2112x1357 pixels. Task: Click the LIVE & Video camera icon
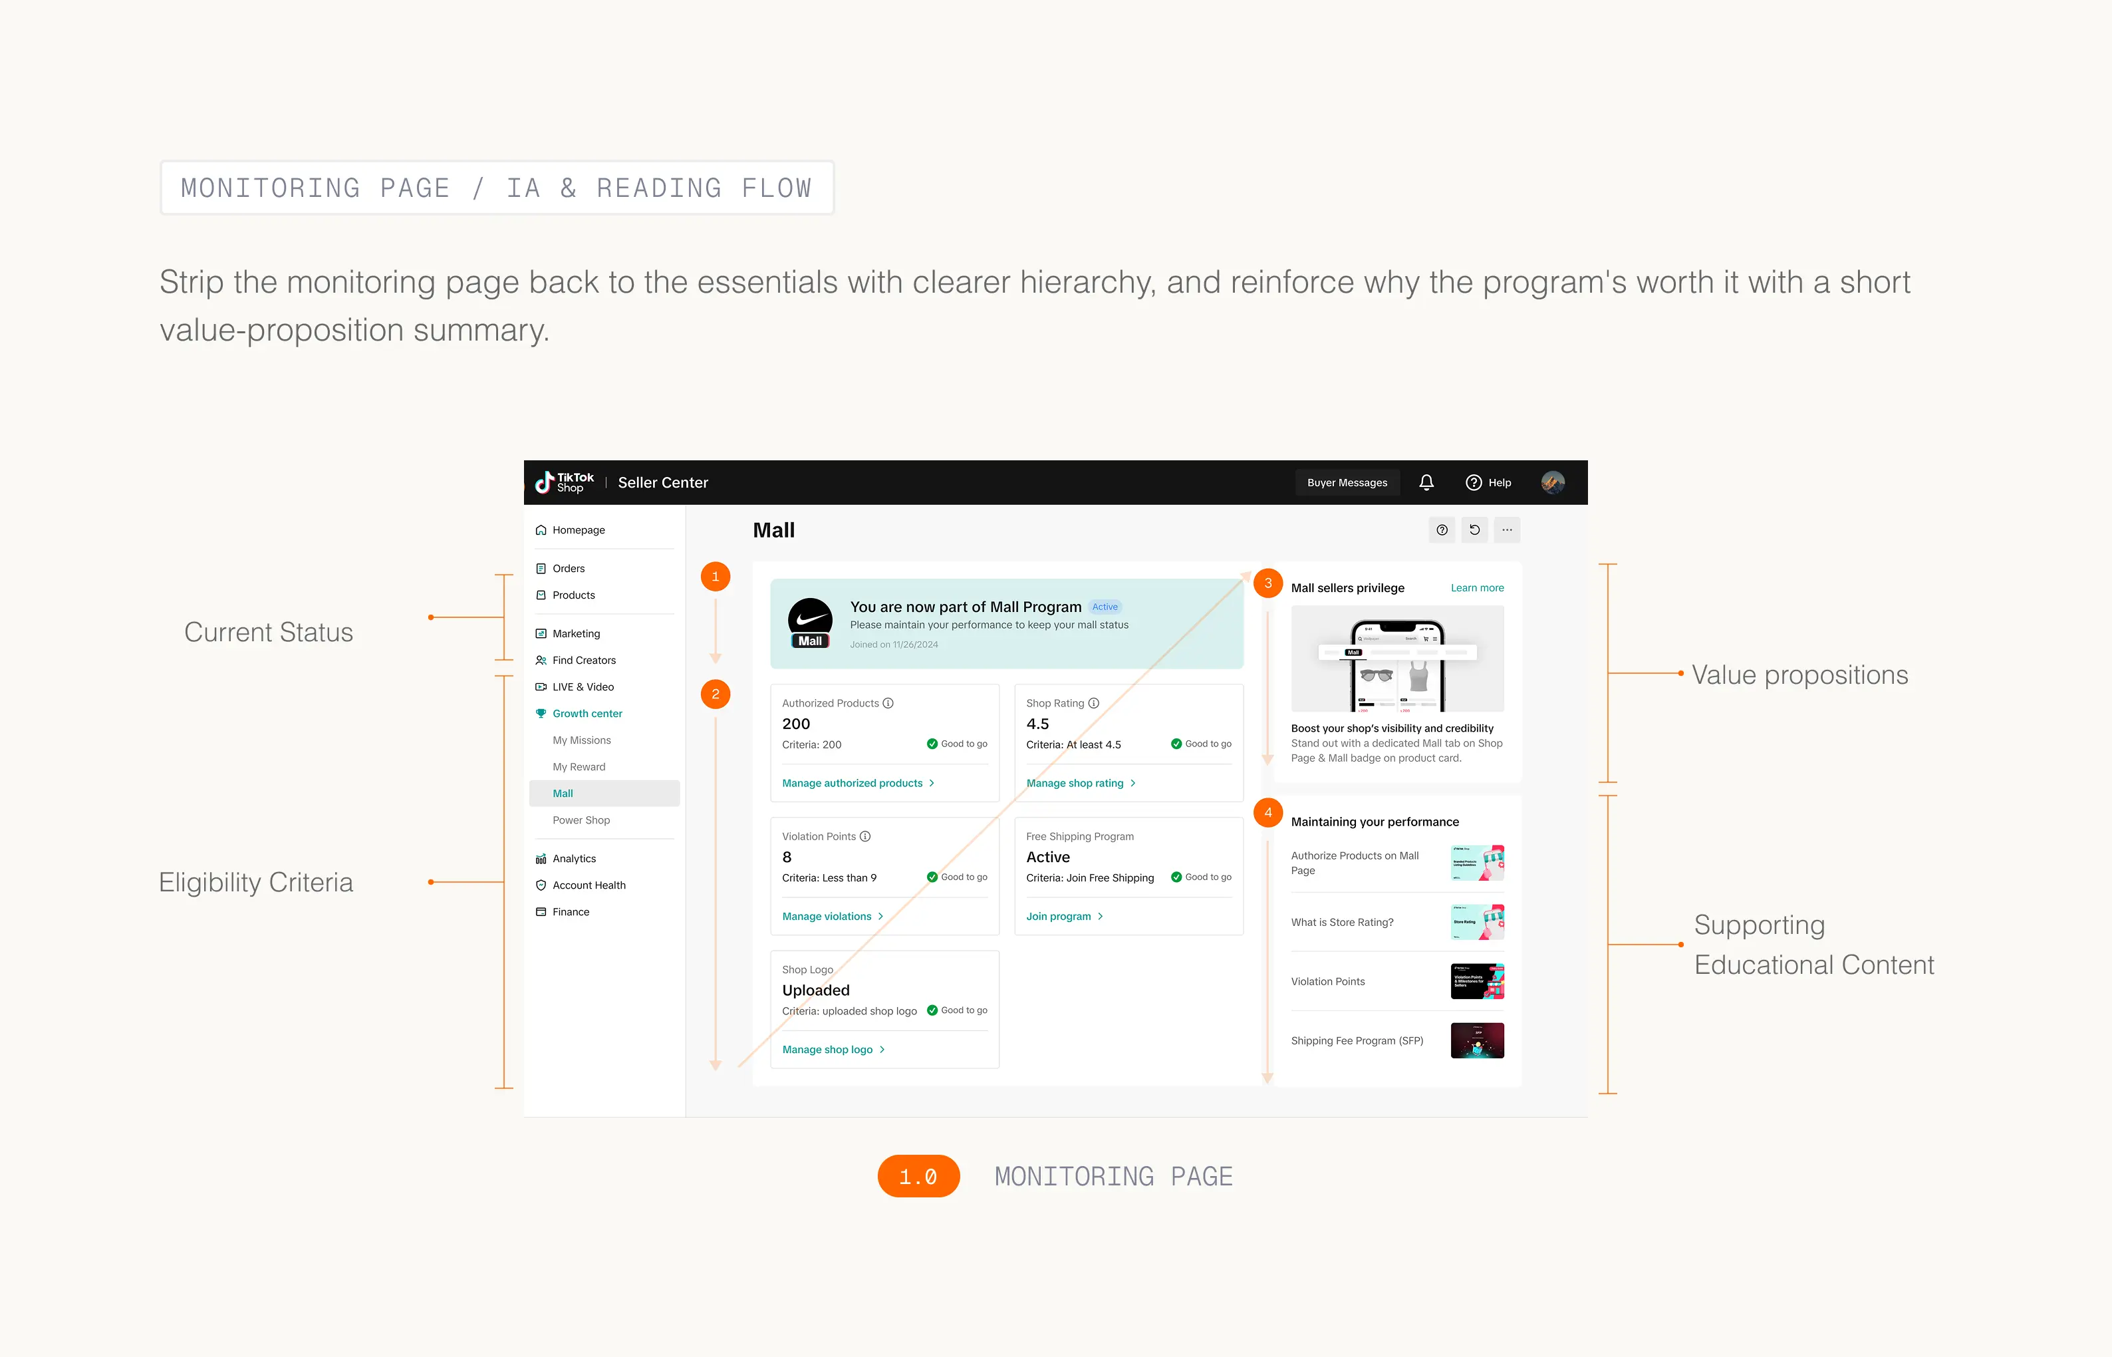(x=541, y=686)
